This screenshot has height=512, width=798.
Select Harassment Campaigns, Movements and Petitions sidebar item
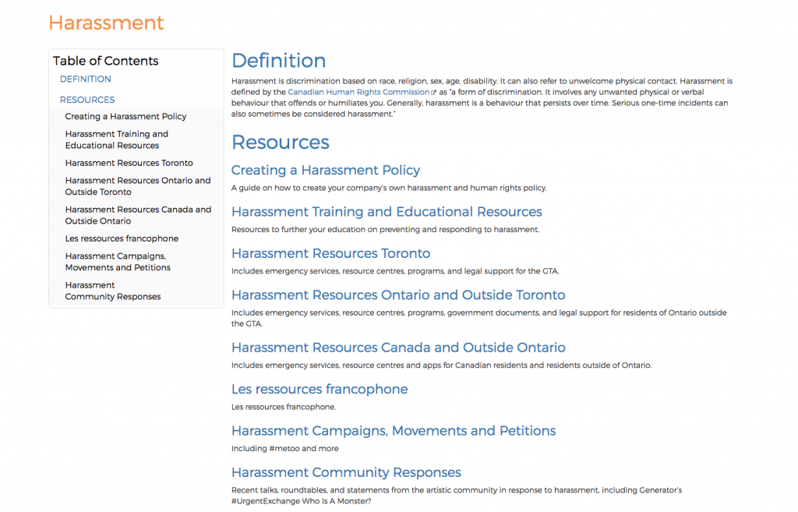[x=118, y=262]
